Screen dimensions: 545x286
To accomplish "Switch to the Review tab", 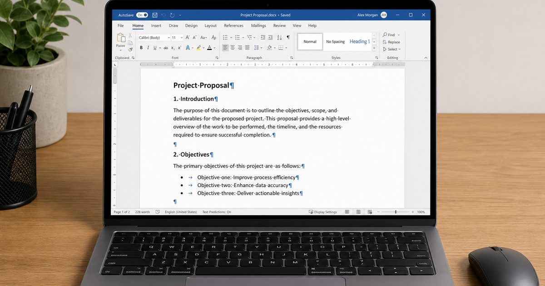I will point(279,26).
